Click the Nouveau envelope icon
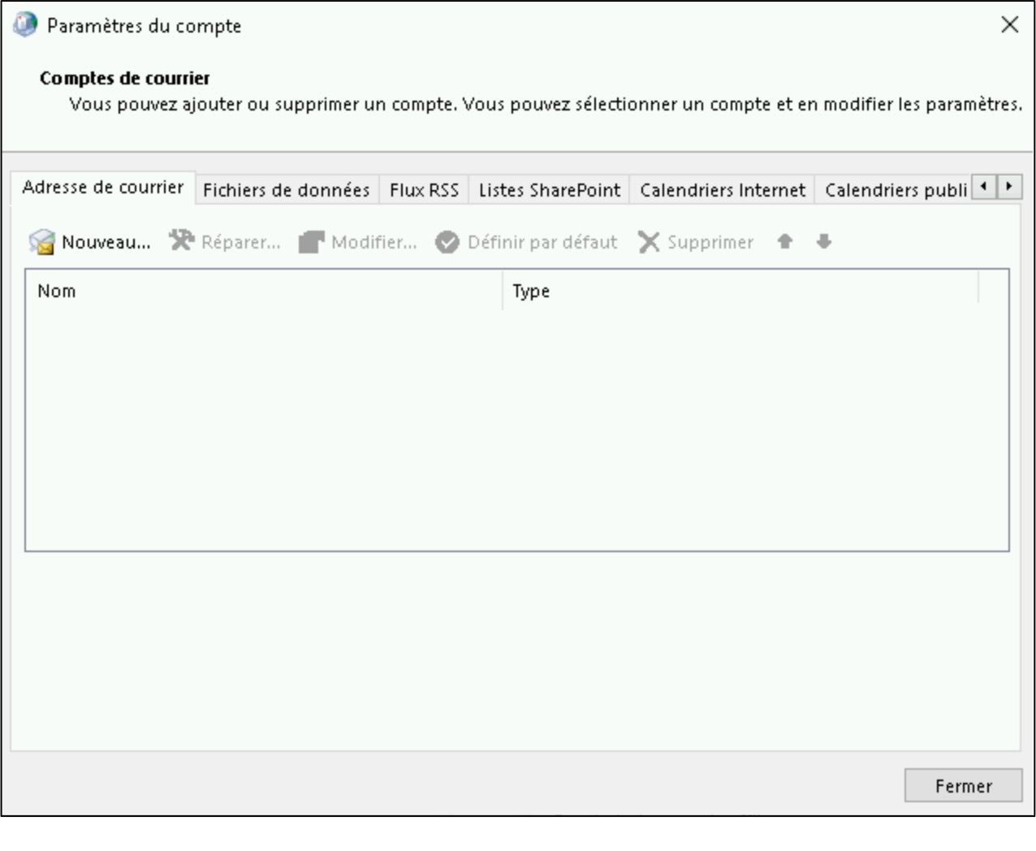This screenshot has height=851, width=1036. click(41, 242)
